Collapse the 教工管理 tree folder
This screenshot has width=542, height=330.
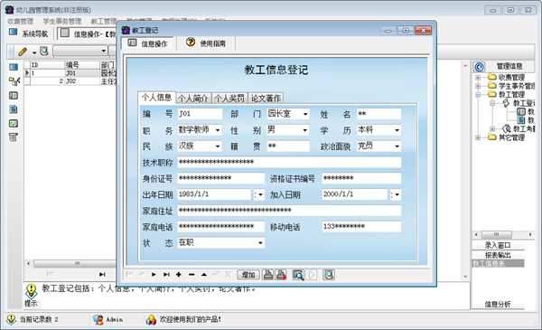pos(479,94)
